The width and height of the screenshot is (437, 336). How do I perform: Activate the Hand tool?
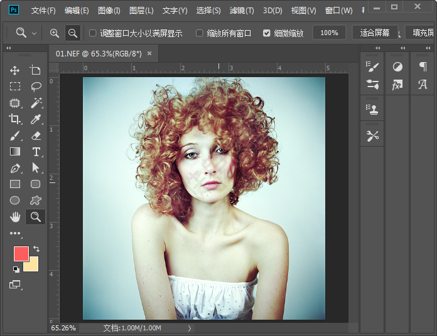click(15, 217)
